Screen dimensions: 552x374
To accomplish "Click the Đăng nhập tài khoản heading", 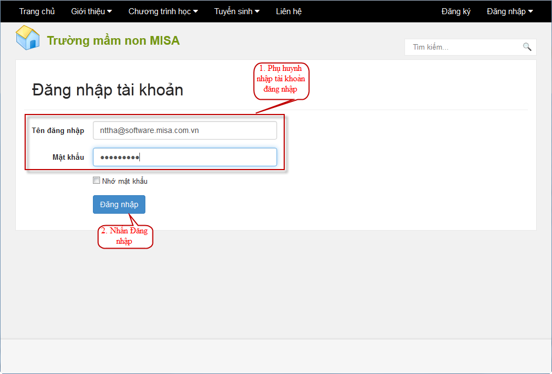I will (x=108, y=90).
